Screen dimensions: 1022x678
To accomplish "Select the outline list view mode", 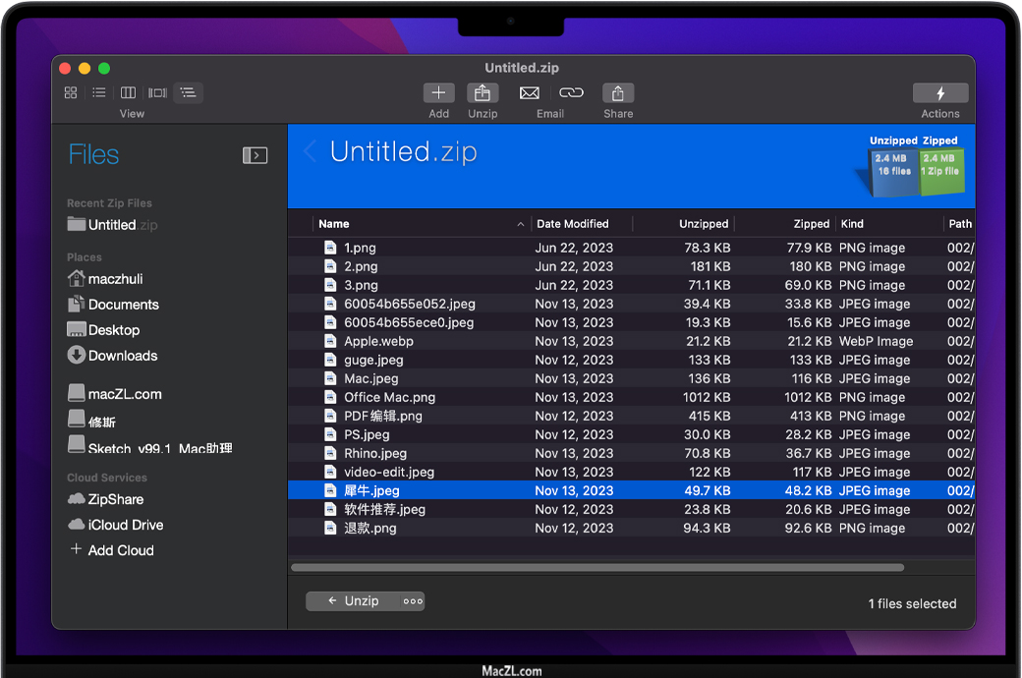I will pos(188,93).
